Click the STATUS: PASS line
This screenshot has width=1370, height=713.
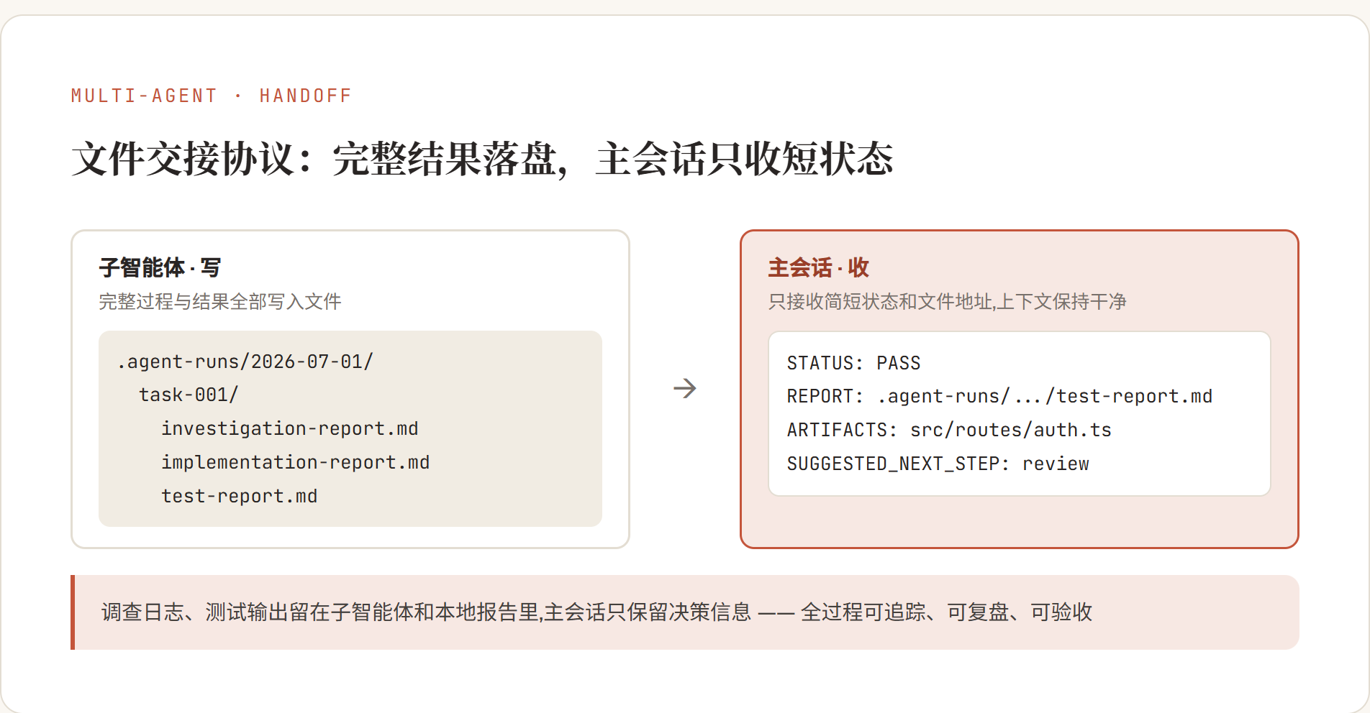(853, 363)
